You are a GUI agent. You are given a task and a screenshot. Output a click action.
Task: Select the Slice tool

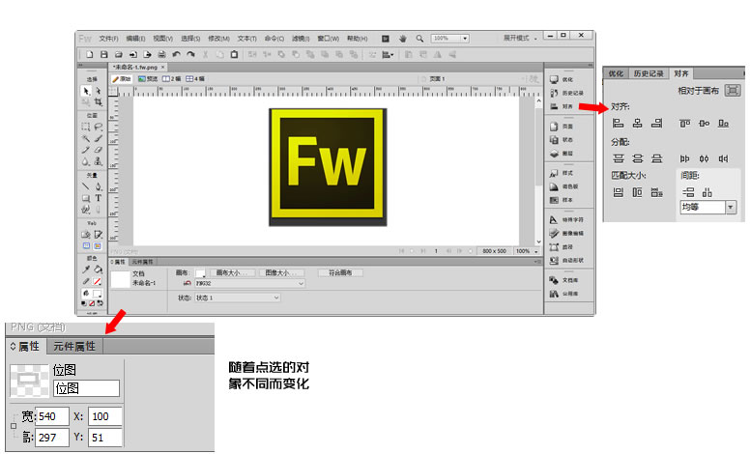(98, 234)
